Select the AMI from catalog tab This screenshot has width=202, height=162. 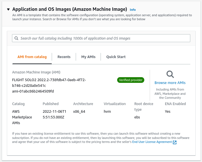32,57
